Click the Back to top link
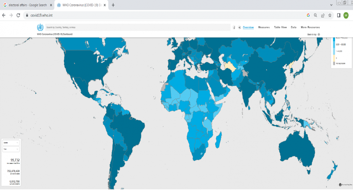353x190 pixels. coord(313,35)
